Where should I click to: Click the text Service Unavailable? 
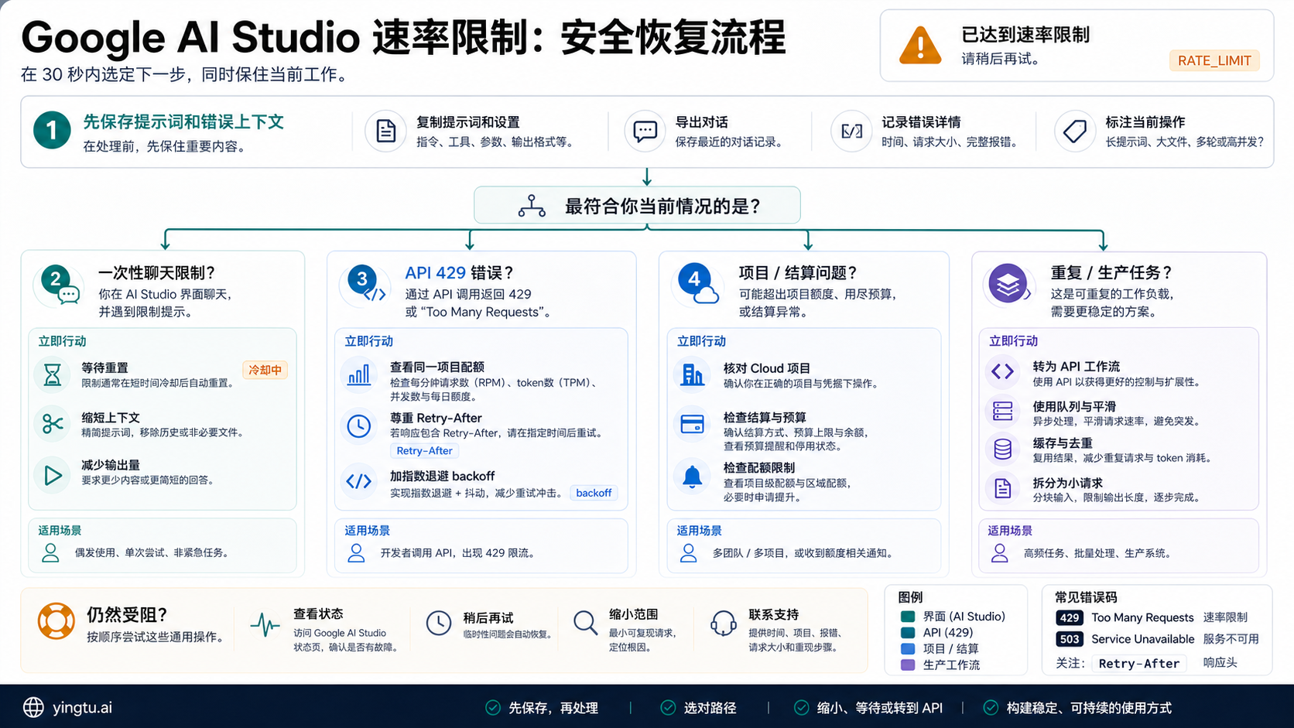(1143, 639)
